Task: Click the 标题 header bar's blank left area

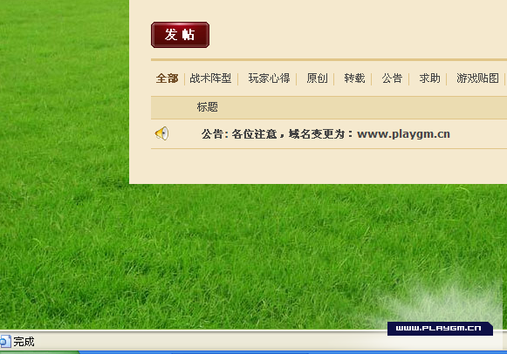Action: coord(174,107)
